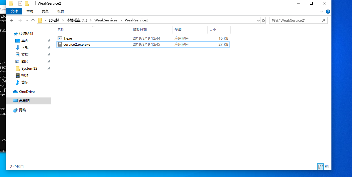Click the 1.exe application icon
Image resolution: width=352 pixels, height=177 pixels.
pyautogui.click(x=60, y=38)
